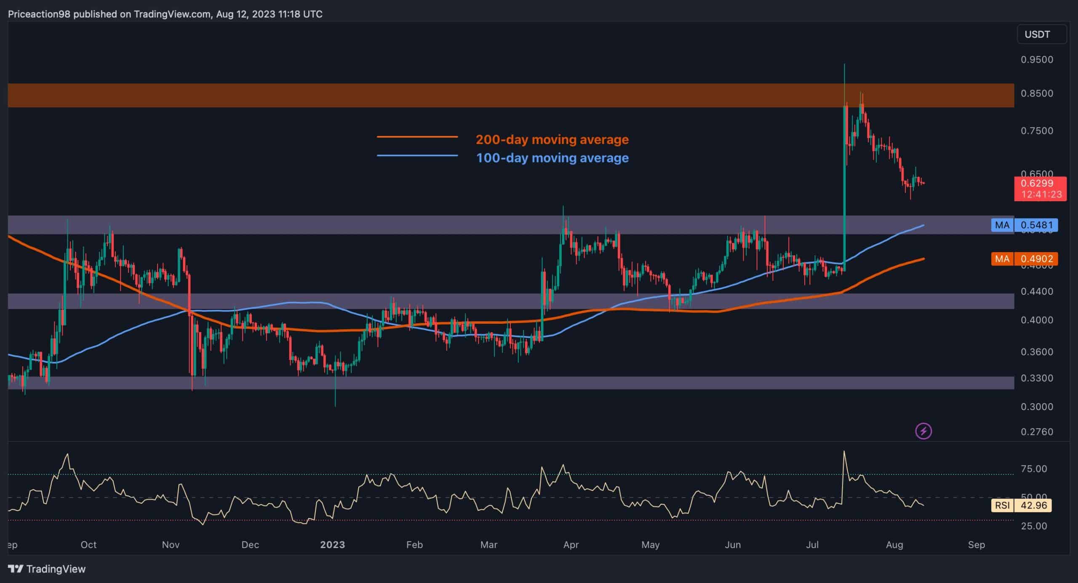Click the 100-day moving average legend text
1078x583 pixels.
552,158
